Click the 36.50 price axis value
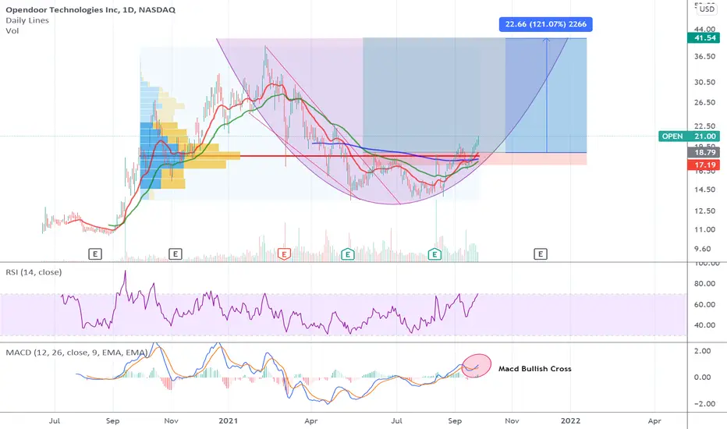727x429 pixels. (704, 56)
